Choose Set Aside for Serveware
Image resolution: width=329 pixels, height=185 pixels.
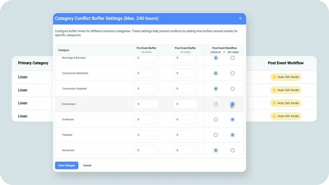232,150
